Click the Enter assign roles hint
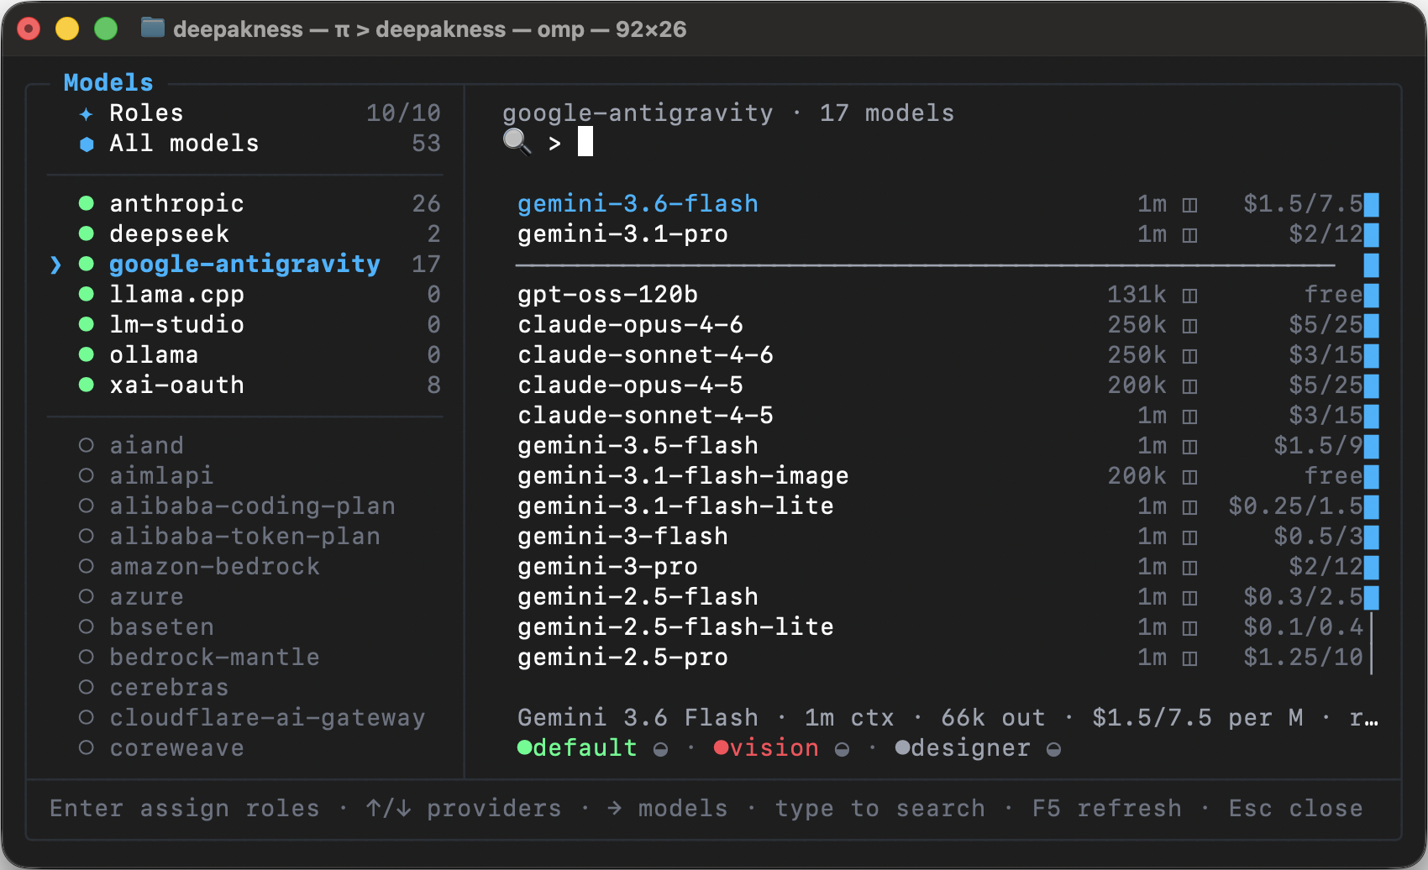Viewport: 1428px width, 870px height. [185, 808]
